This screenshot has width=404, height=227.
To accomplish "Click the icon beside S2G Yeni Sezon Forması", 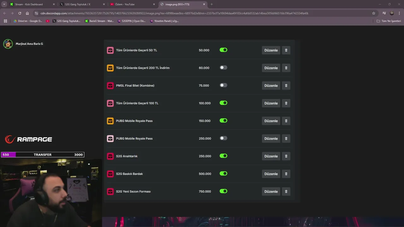I will point(110,191).
